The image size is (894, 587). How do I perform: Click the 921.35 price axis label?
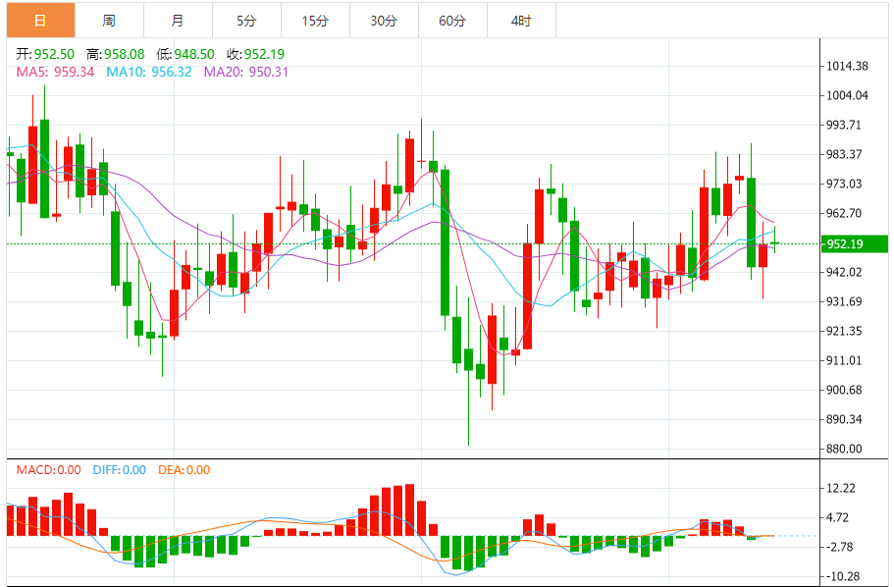[x=844, y=331]
